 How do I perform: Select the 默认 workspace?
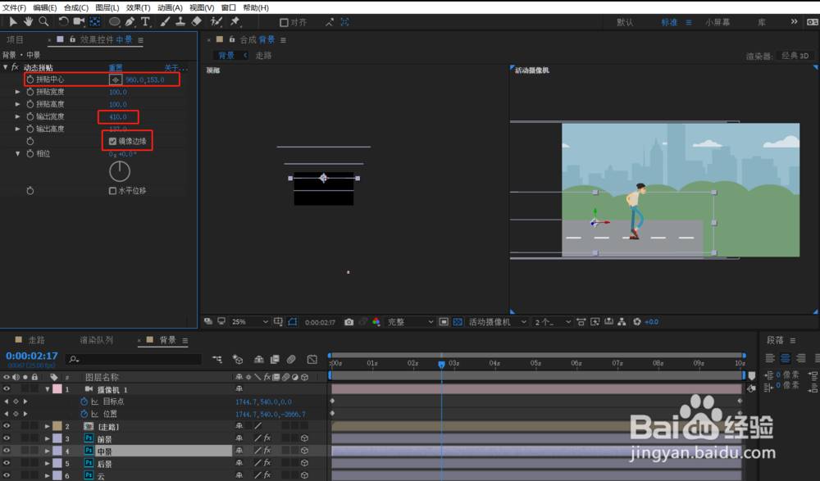coord(625,22)
